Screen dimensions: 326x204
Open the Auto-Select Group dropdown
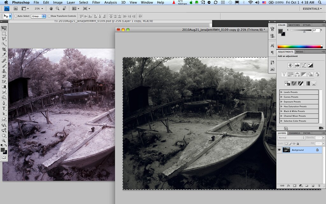[38, 16]
